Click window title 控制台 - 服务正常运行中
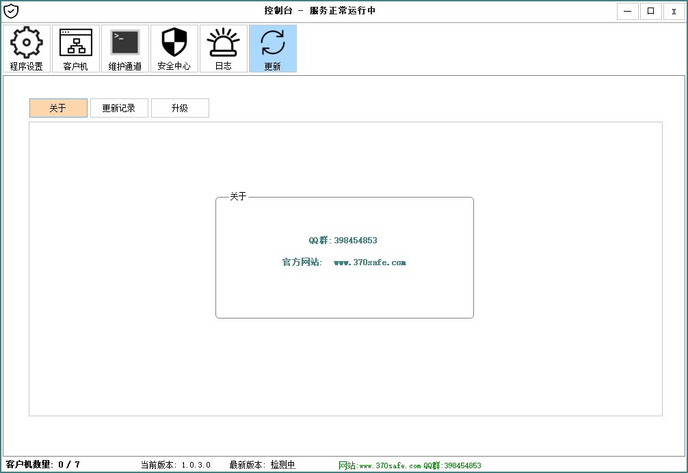The image size is (688, 473). coord(320,10)
